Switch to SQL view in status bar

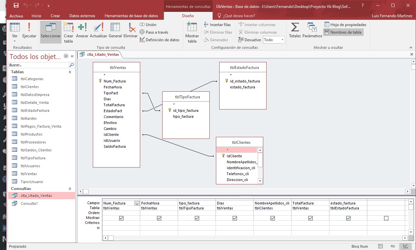pyautogui.click(x=393, y=246)
